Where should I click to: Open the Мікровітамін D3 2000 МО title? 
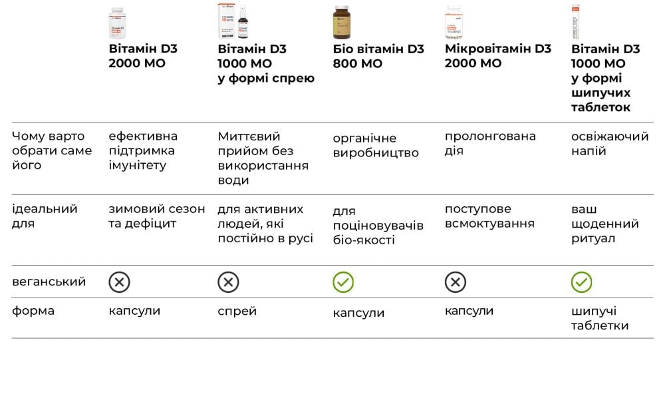tap(497, 56)
